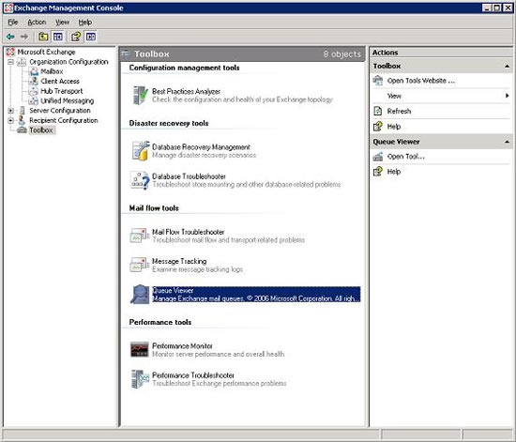516x442 pixels.
Task: Click Help icon under Queue Viewer actions
Action: 378,172
